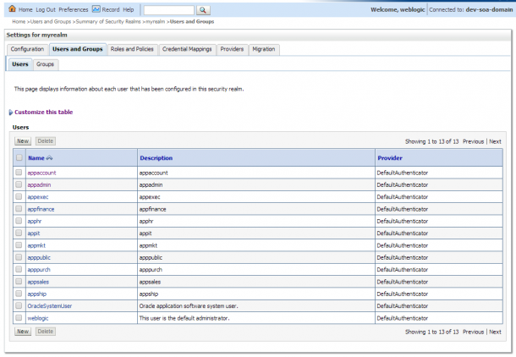Check the box for apppublic user

[x=19, y=257]
